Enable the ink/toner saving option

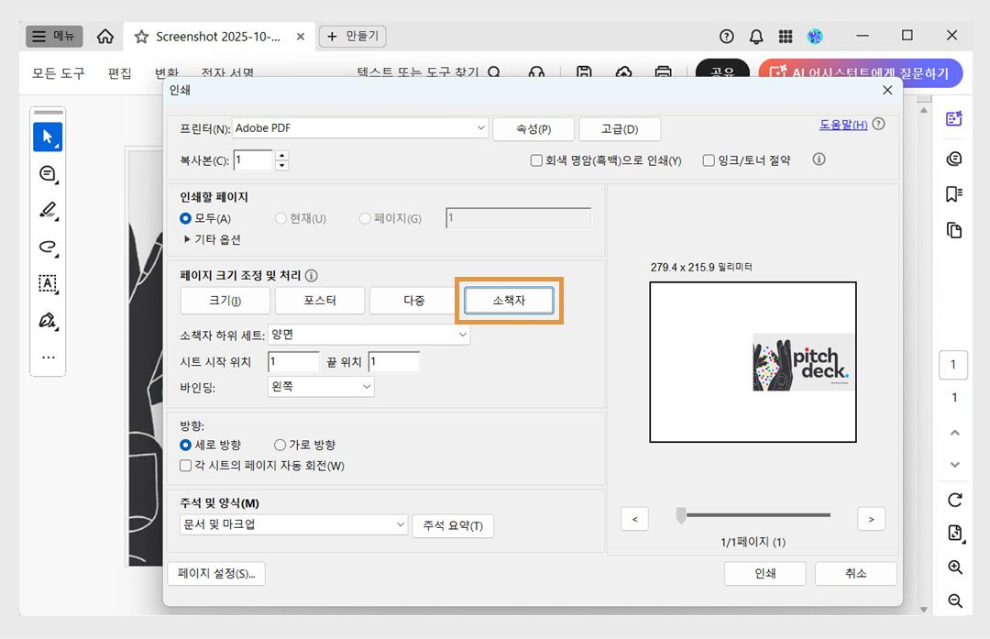tap(708, 160)
